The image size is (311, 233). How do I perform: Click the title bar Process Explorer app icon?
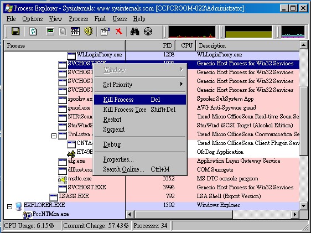pyautogui.click(x=9, y=8)
